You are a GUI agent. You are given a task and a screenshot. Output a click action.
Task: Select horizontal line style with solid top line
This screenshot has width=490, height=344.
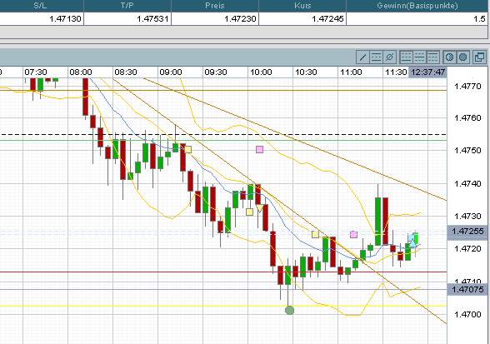(x=433, y=57)
